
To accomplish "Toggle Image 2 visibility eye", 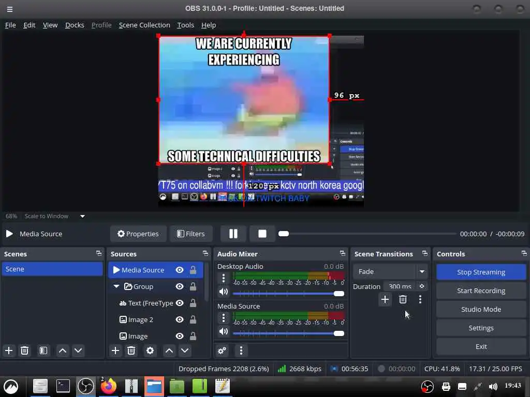I will pos(180,319).
